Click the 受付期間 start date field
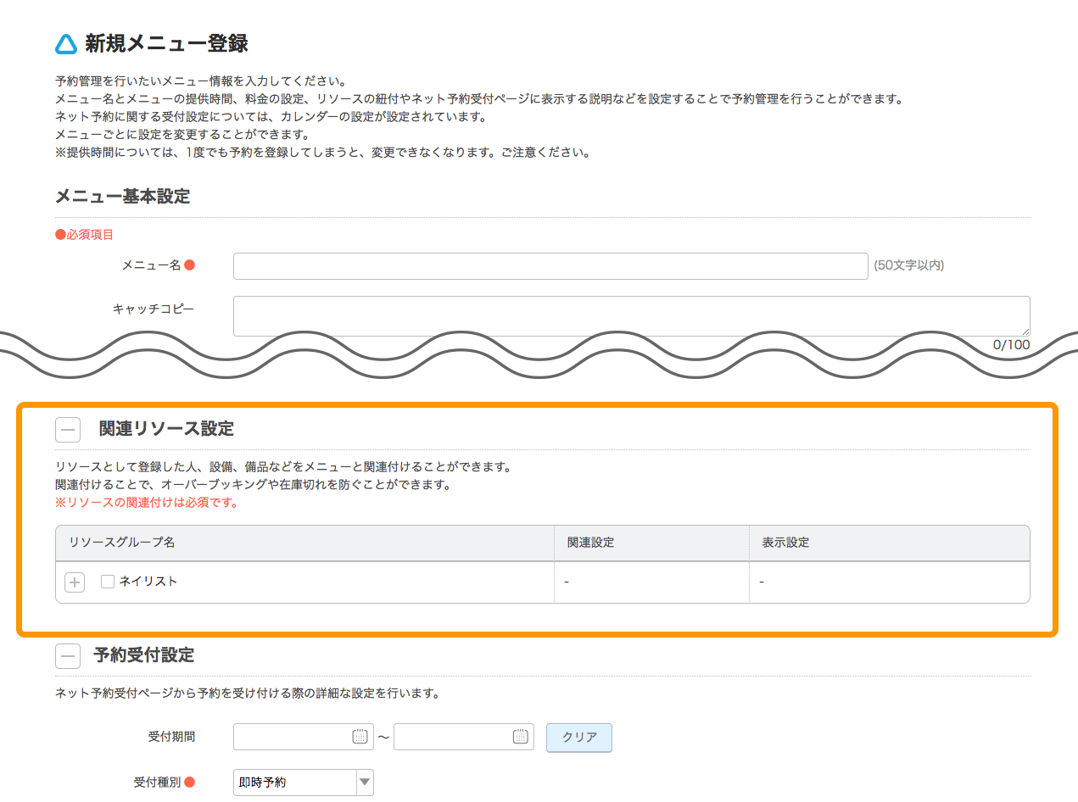Viewport: 1078px width, 802px height. point(304,737)
